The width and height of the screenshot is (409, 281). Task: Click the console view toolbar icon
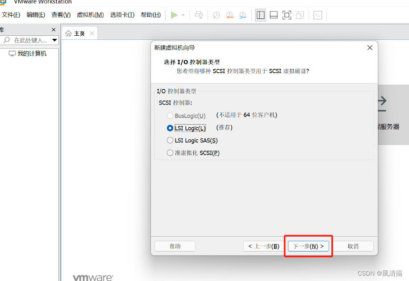(x=318, y=15)
